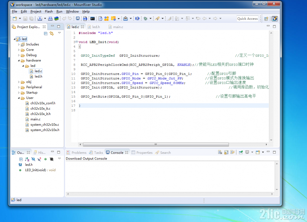Collapse the User folder
Viewport: 307px width, 222px height.
coord(19,98)
